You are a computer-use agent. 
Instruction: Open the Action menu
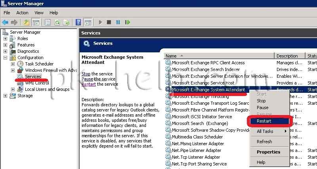22,13
